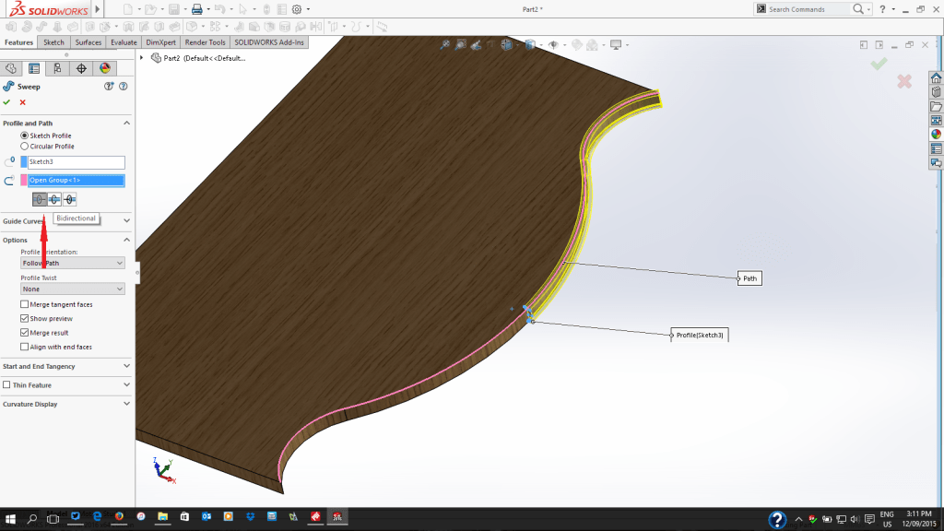Open Appearances in right task pane
The height and width of the screenshot is (531, 944).
[936, 134]
